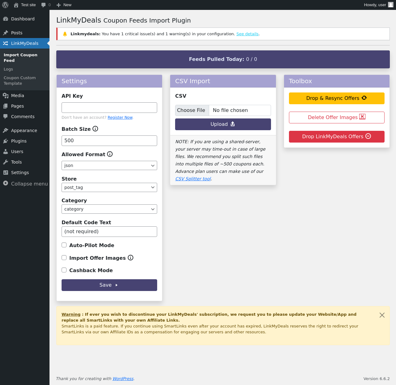Click the LinkMyDeals shuffle icon

(x=6, y=43)
